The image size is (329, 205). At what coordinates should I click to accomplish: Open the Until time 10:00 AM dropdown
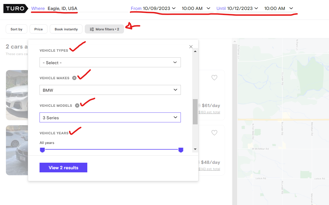point(278,9)
